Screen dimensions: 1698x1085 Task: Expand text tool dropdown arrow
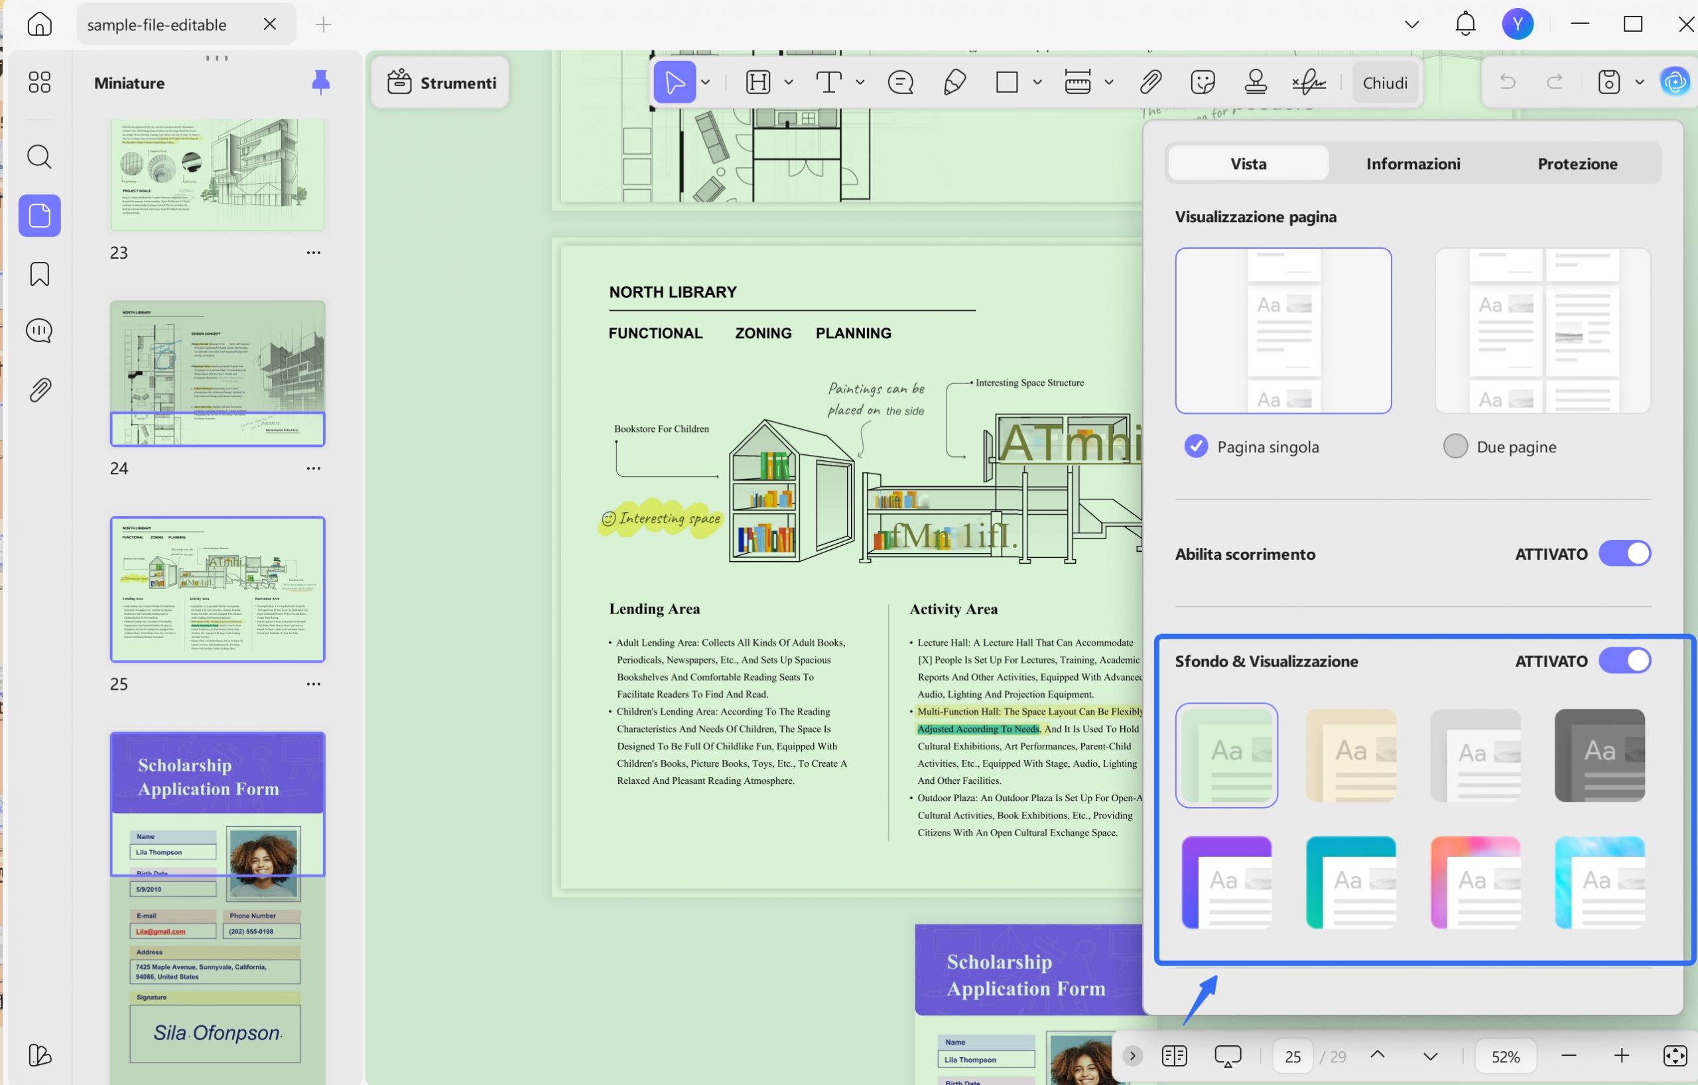tap(860, 82)
